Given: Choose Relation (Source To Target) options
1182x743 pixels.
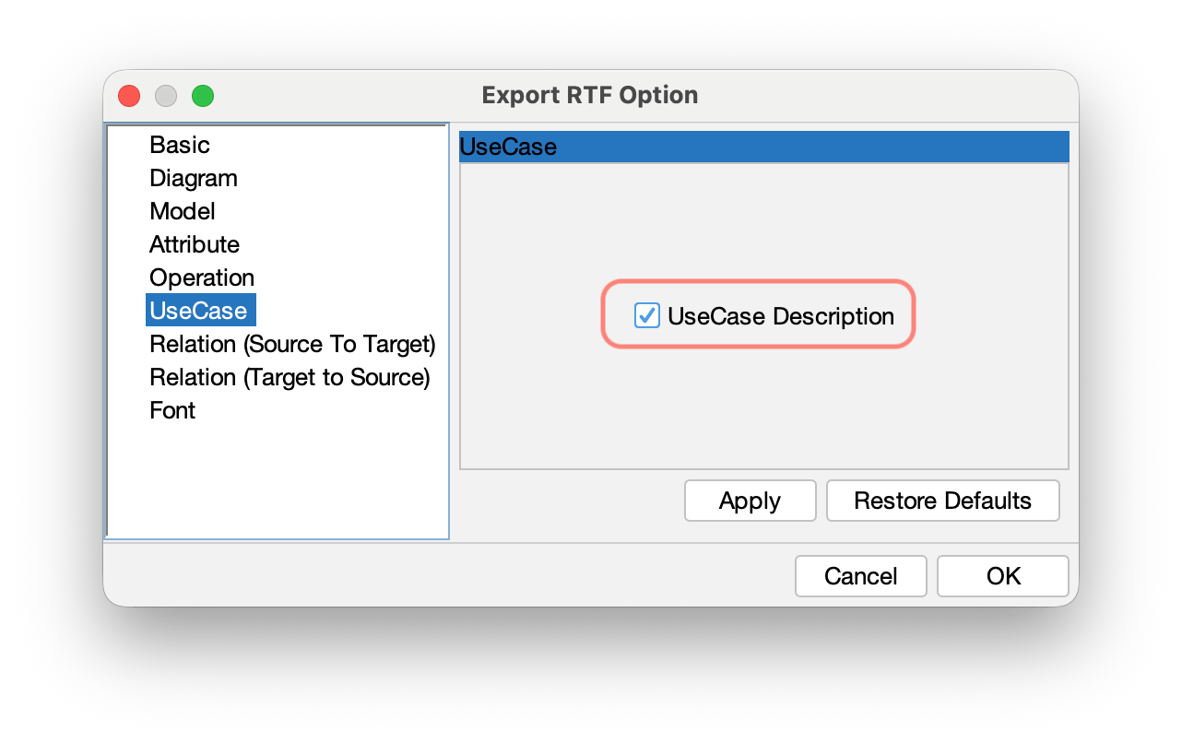Looking at the screenshot, I should [292, 344].
